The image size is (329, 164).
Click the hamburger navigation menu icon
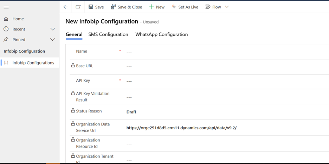point(6,7)
